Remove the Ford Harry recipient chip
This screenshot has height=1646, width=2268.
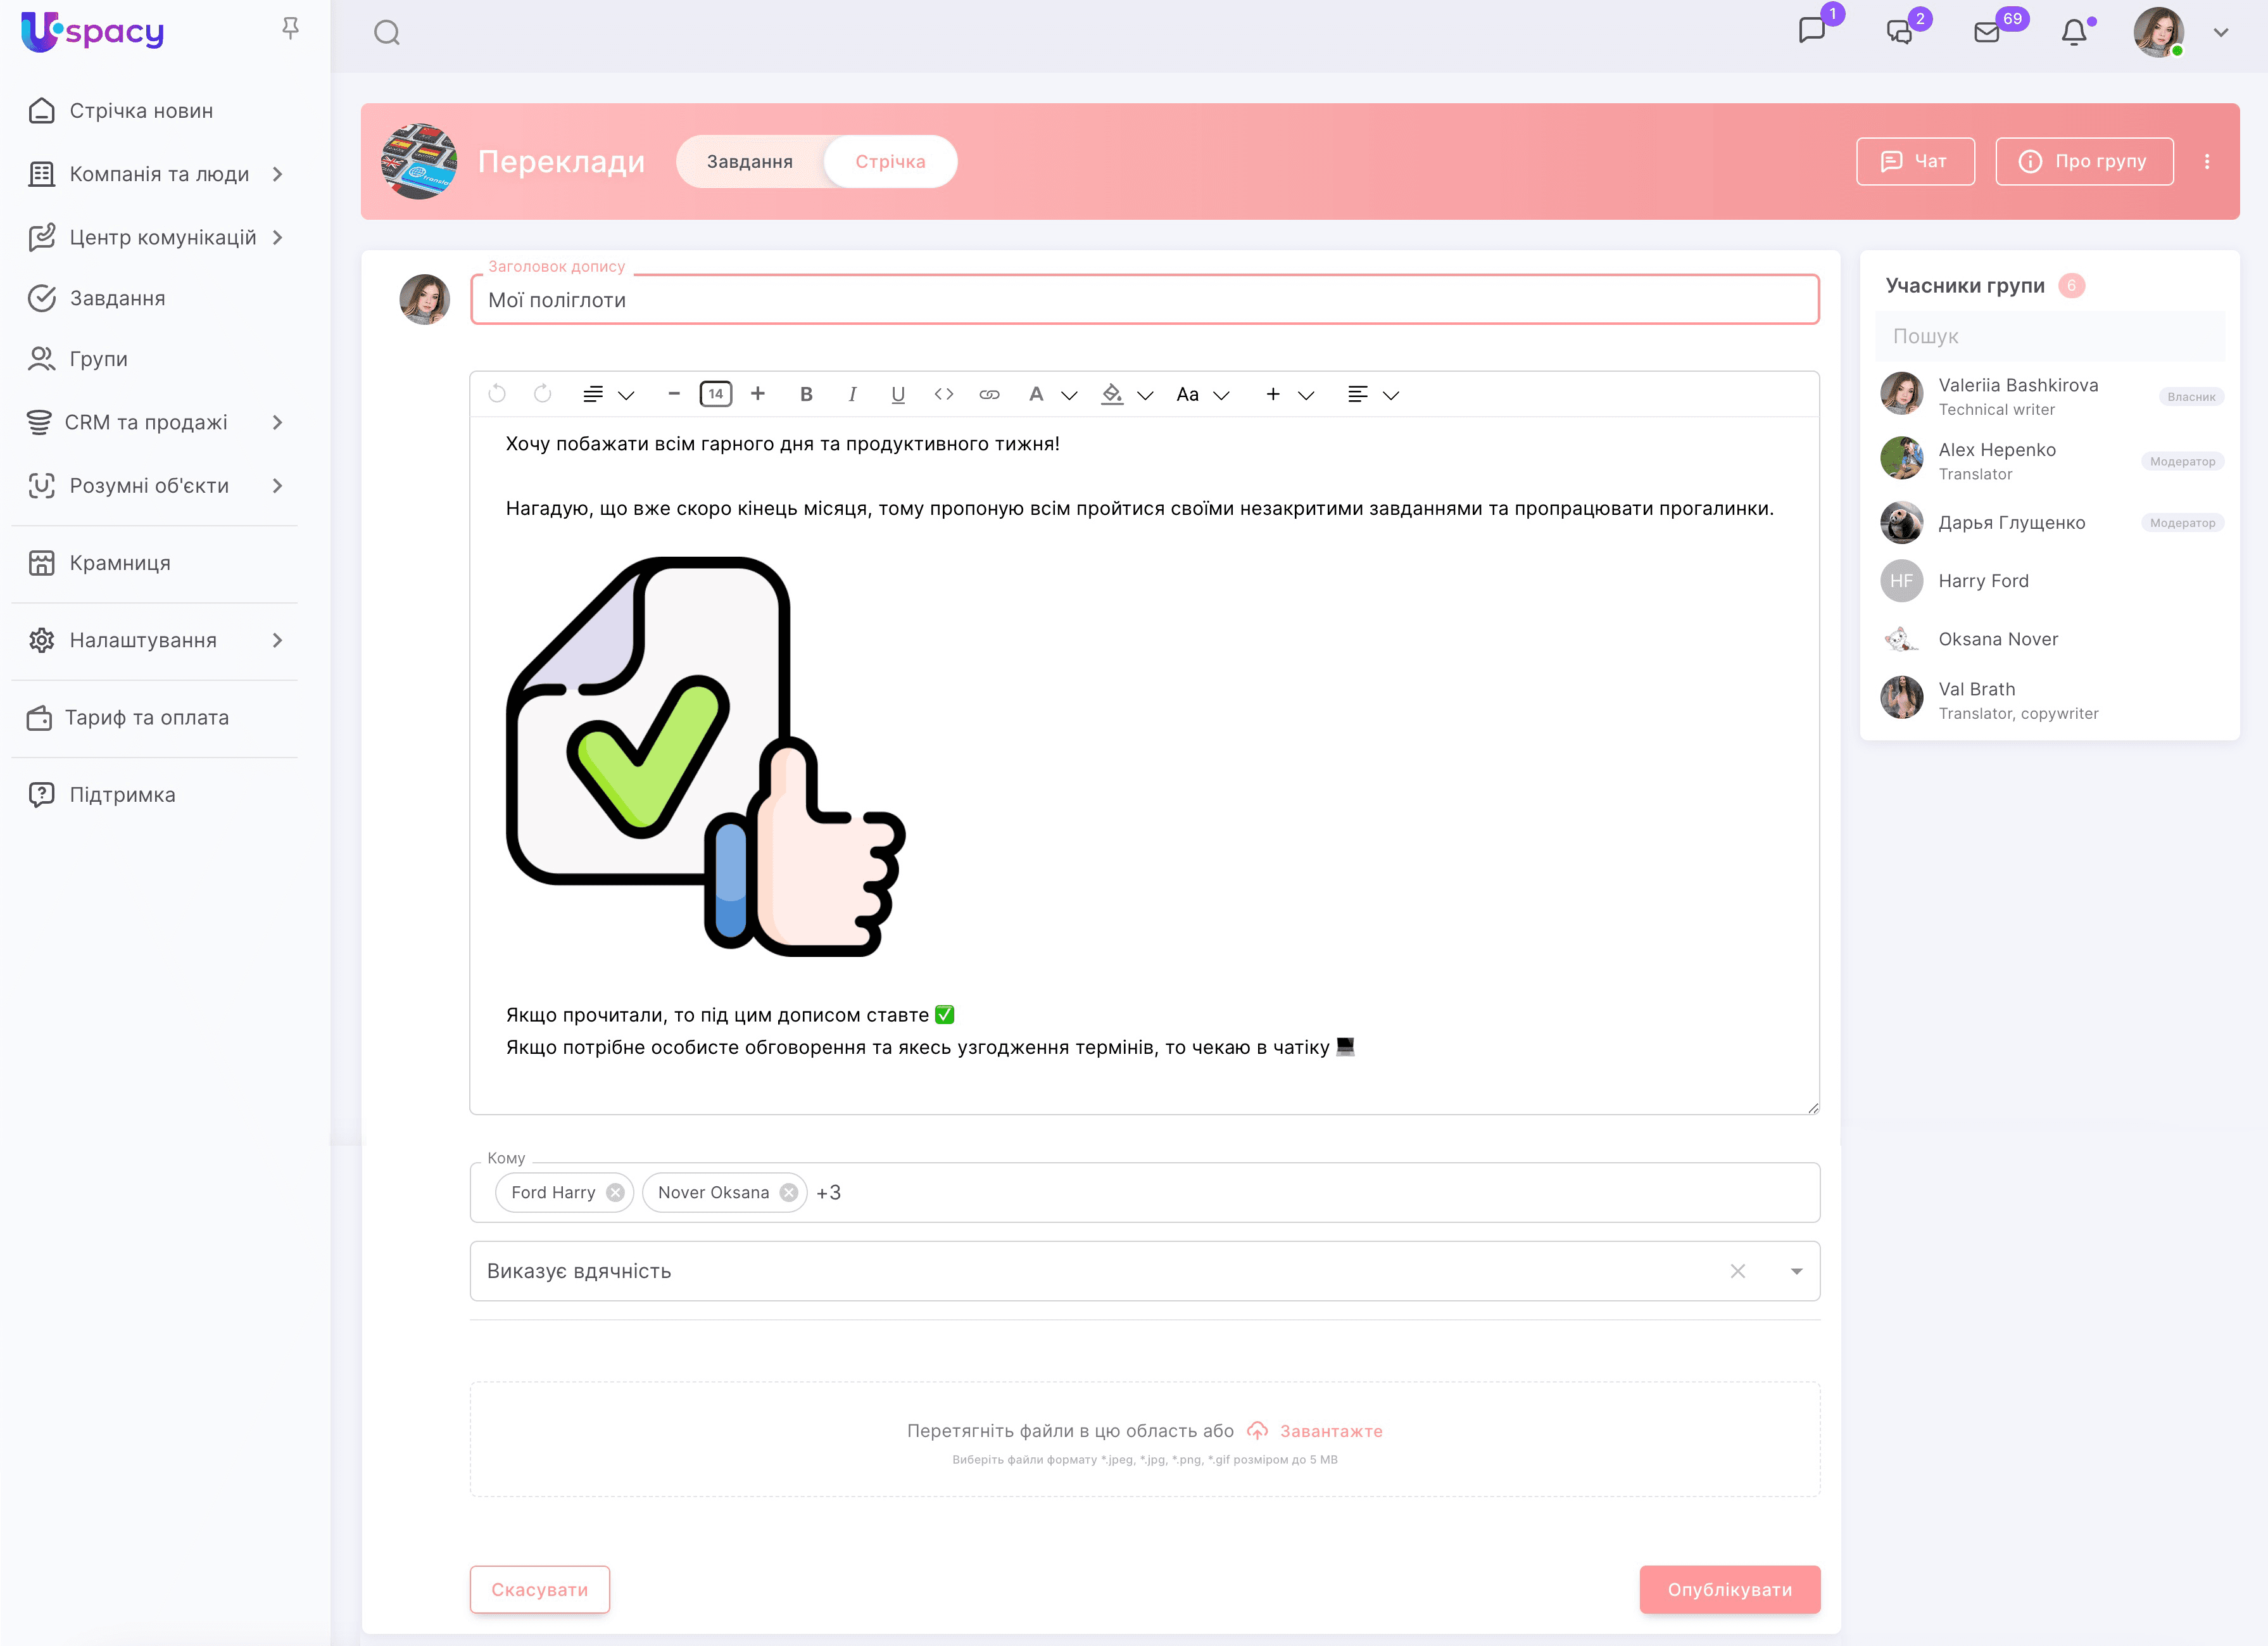(616, 1192)
